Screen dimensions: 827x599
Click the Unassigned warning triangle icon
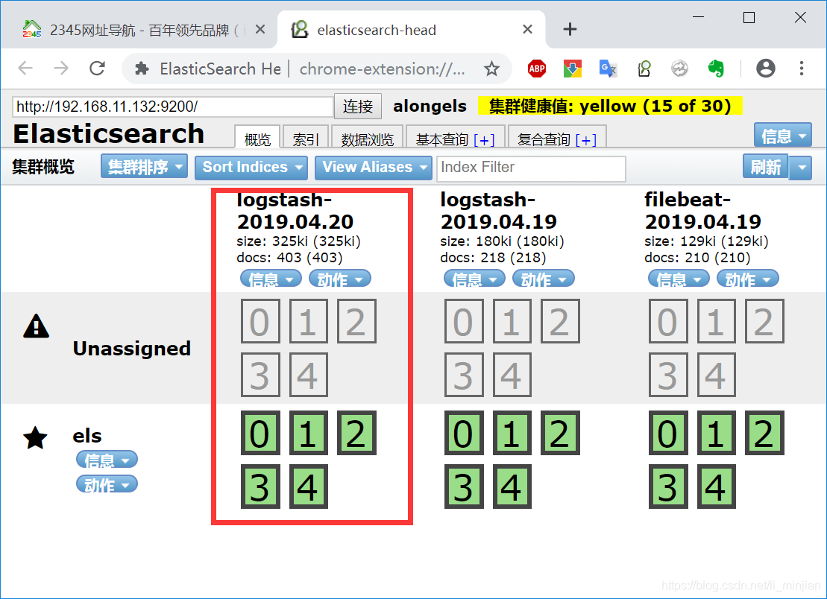pyautogui.click(x=36, y=326)
